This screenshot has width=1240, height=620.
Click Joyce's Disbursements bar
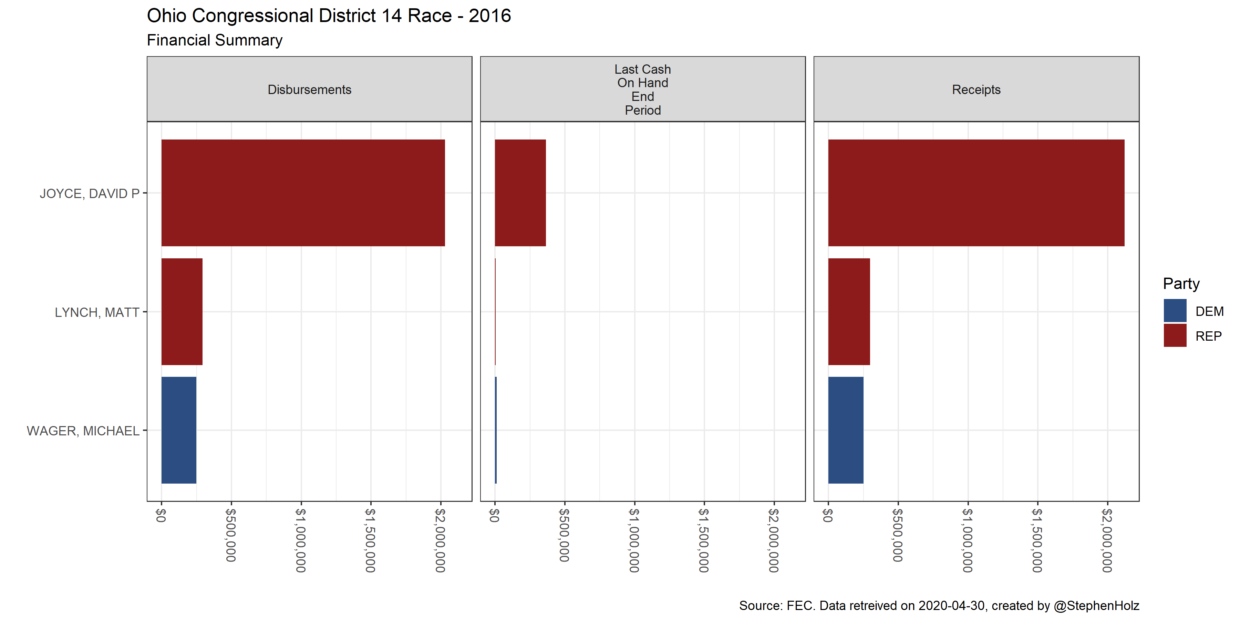(x=303, y=193)
